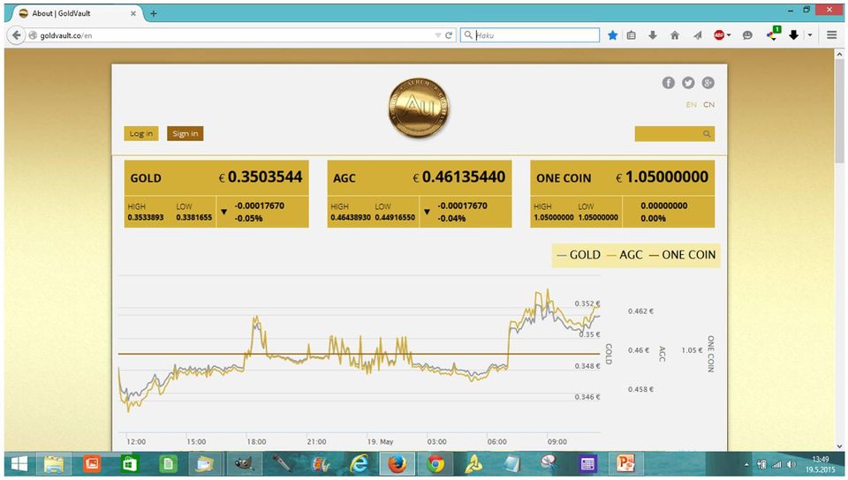Open the Twitter social icon on GoldVault
848x480 pixels.
tap(688, 83)
